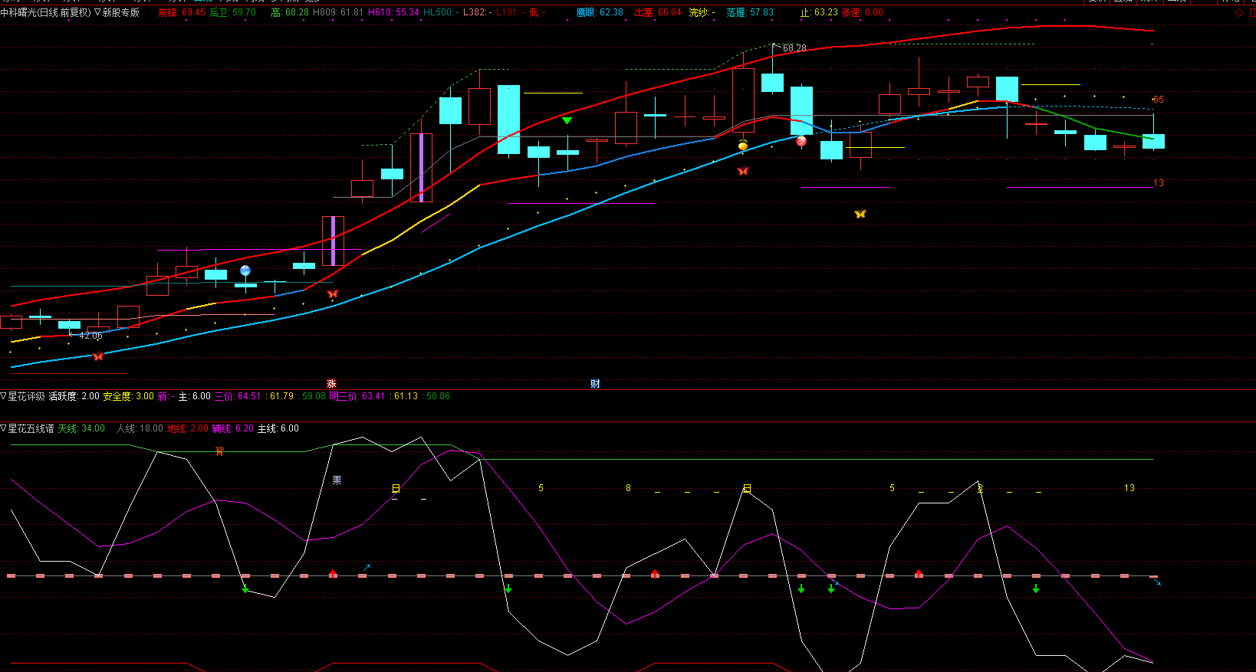Click the red 背 label in the indicator panel
The height and width of the screenshot is (672, 1256).
219,451
